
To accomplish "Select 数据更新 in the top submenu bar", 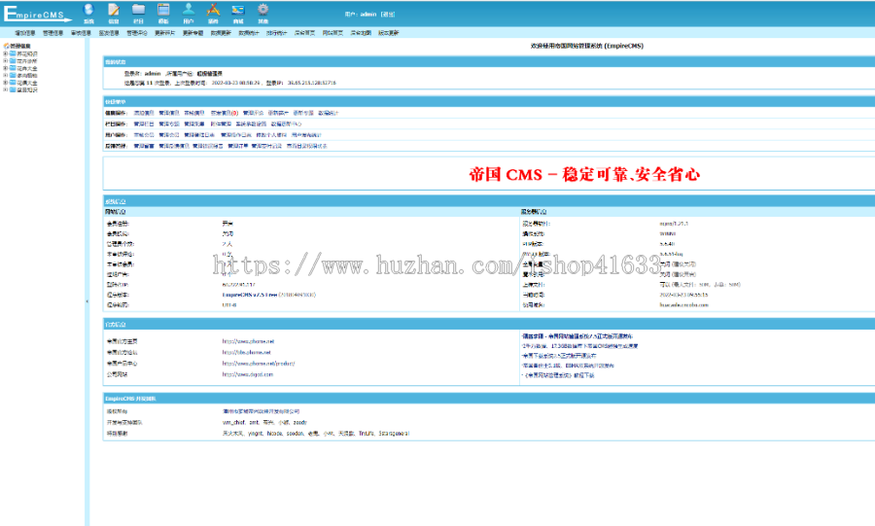I will pos(221,33).
